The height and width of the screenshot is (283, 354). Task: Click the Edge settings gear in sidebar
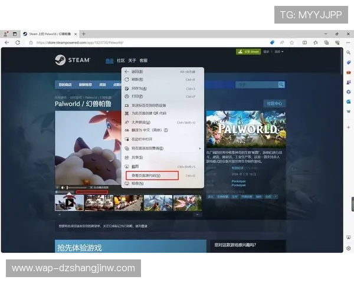(x=349, y=249)
